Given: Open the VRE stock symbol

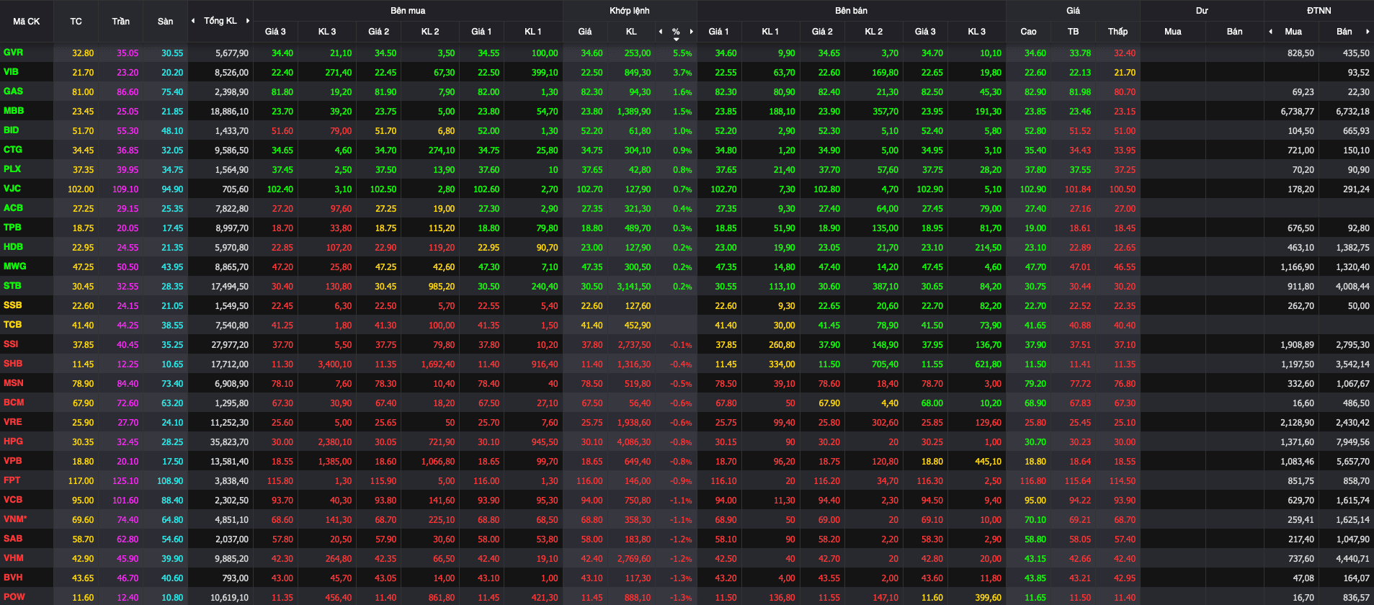Looking at the screenshot, I should pyautogui.click(x=12, y=422).
